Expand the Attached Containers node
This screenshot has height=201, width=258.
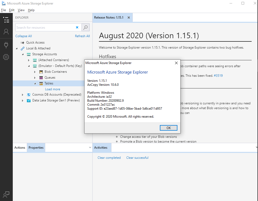[29, 60]
